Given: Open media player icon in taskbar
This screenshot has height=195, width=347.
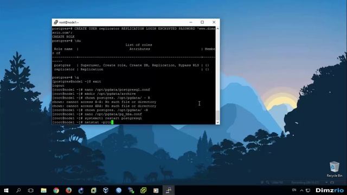Looking at the screenshot, I should coord(156,190).
